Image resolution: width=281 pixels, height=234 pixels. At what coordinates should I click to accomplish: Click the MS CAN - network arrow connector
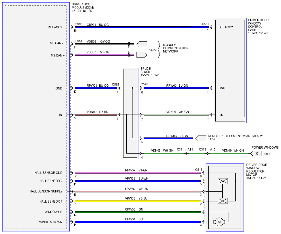142,44
